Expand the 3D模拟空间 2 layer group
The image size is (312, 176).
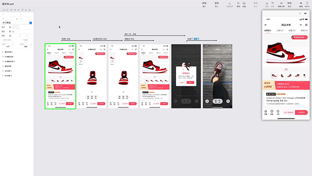[3, 62]
